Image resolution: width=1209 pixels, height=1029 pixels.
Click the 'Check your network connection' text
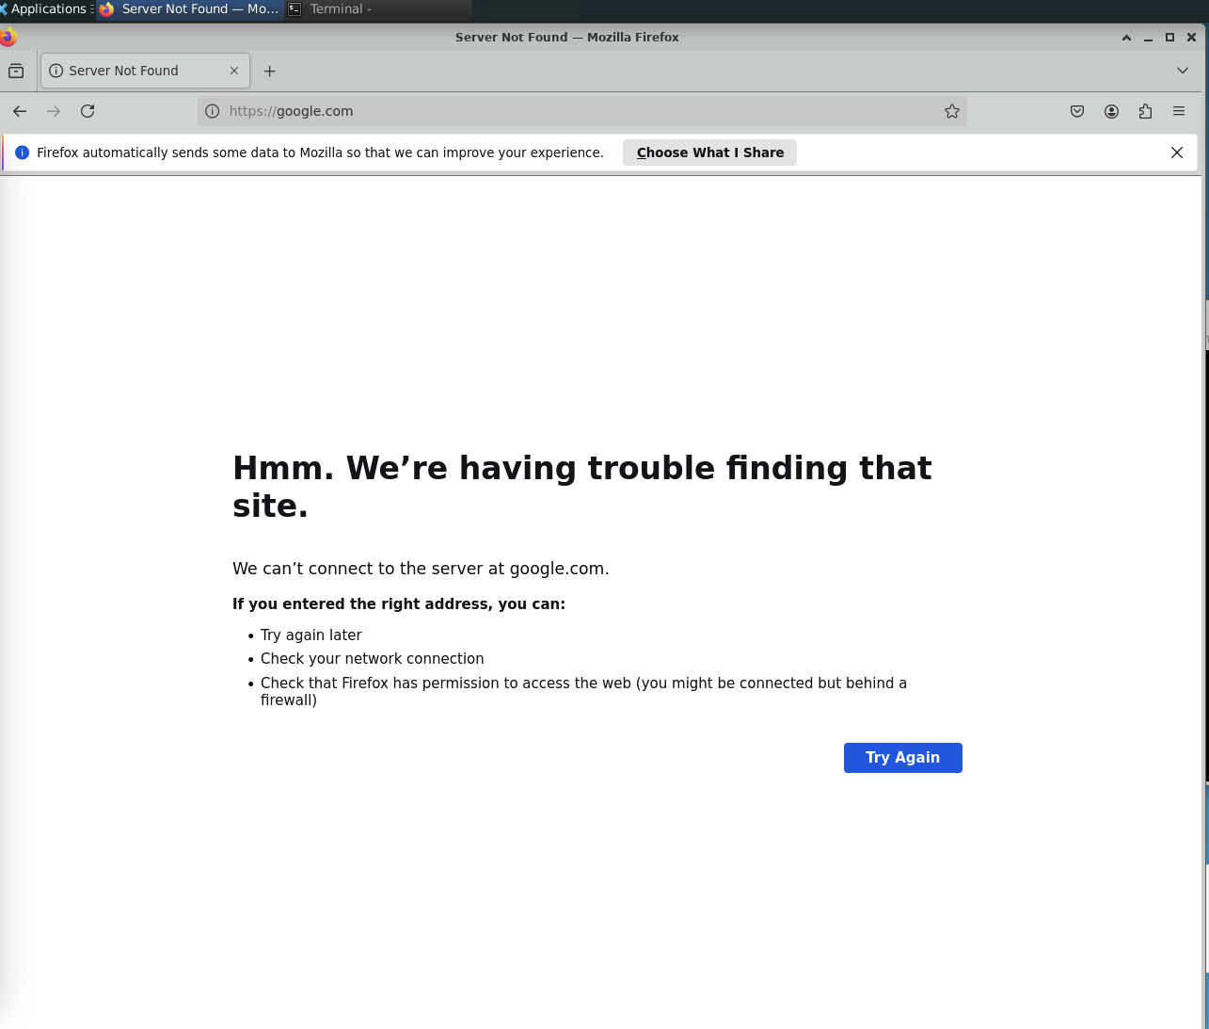pyautogui.click(x=372, y=659)
